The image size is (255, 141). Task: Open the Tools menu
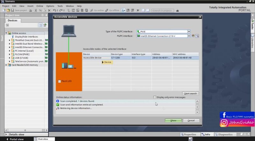(x=60, y=6)
